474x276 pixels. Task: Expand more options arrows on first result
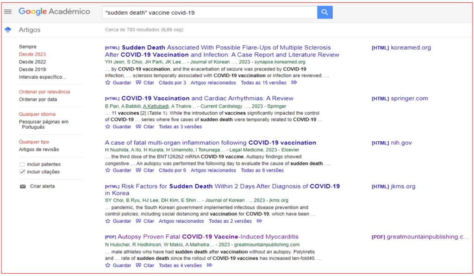(x=294, y=82)
